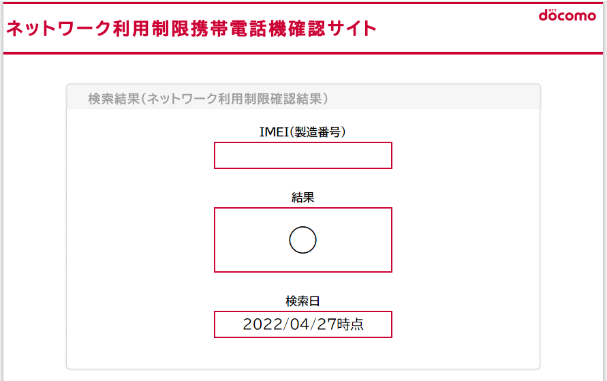This screenshot has height=381, width=607.
Task: Click the ネットワーク利用制限携帯電話機確認サイト page title
Action: click(191, 29)
